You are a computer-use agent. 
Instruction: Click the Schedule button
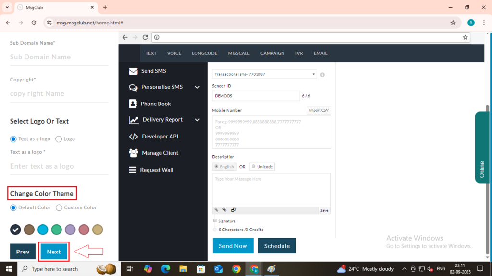(x=277, y=246)
